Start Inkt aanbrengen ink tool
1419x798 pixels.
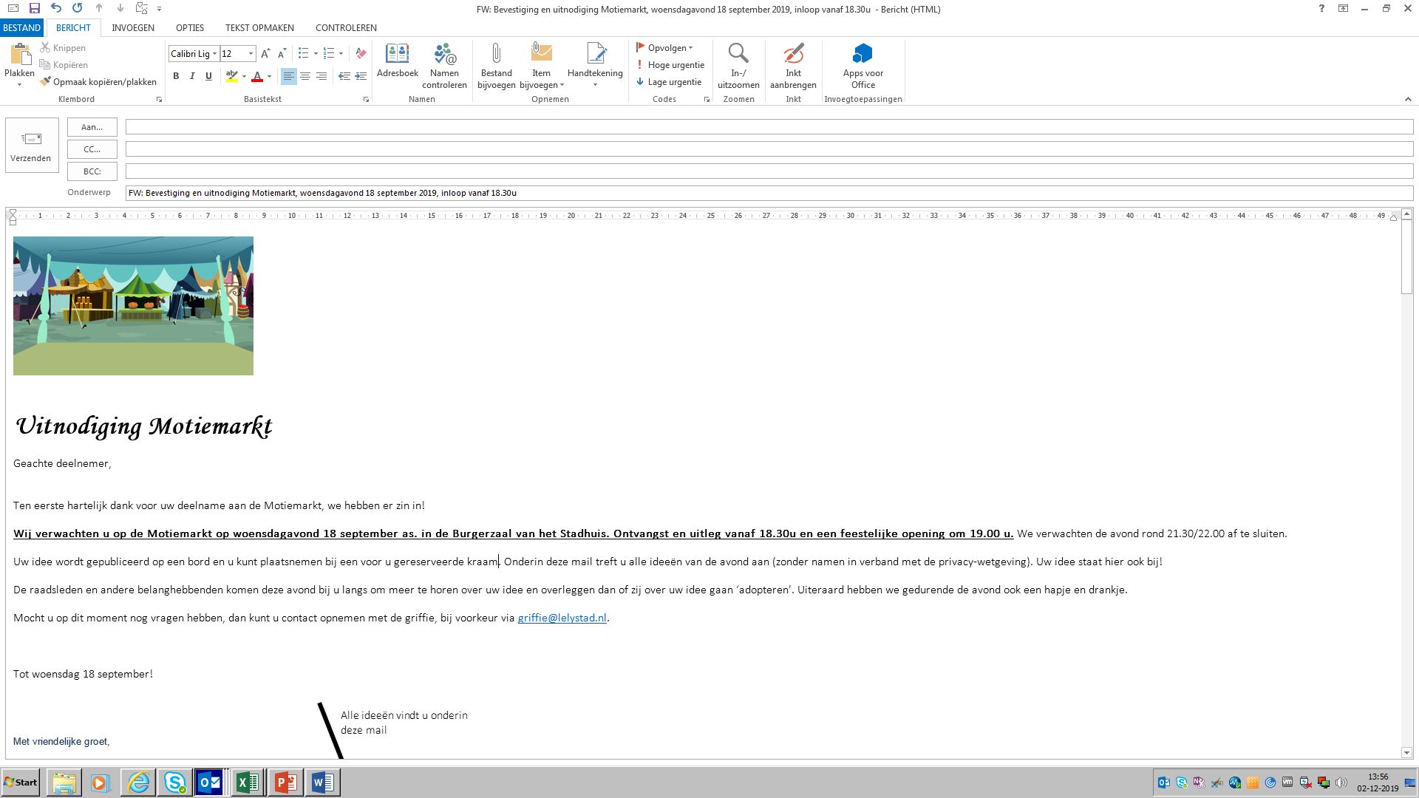(x=793, y=66)
